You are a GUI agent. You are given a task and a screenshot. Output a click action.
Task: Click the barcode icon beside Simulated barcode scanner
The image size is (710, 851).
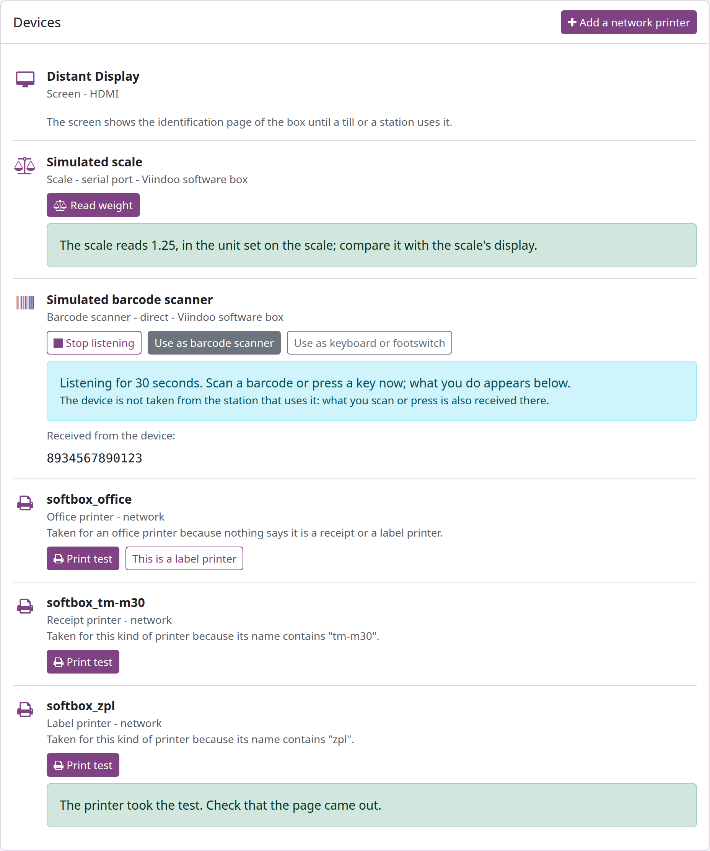click(x=25, y=303)
